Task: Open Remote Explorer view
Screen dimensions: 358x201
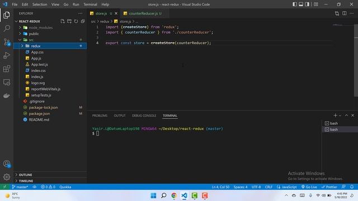Action: pyautogui.click(x=7, y=82)
